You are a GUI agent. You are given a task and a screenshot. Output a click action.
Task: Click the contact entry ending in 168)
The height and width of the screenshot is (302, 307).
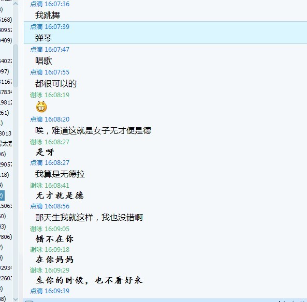tap(6, 20)
